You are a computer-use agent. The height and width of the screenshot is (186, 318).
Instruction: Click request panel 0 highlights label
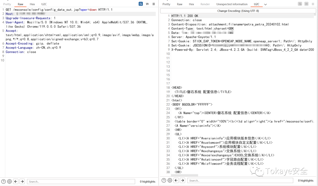click(x=148, y=182)
